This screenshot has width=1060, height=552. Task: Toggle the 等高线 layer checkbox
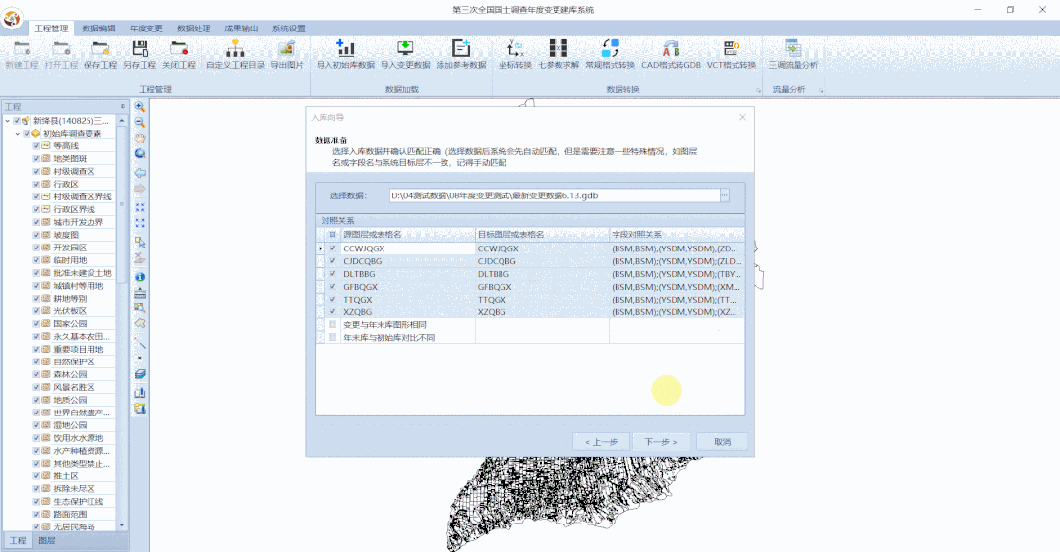click(36, 146)
